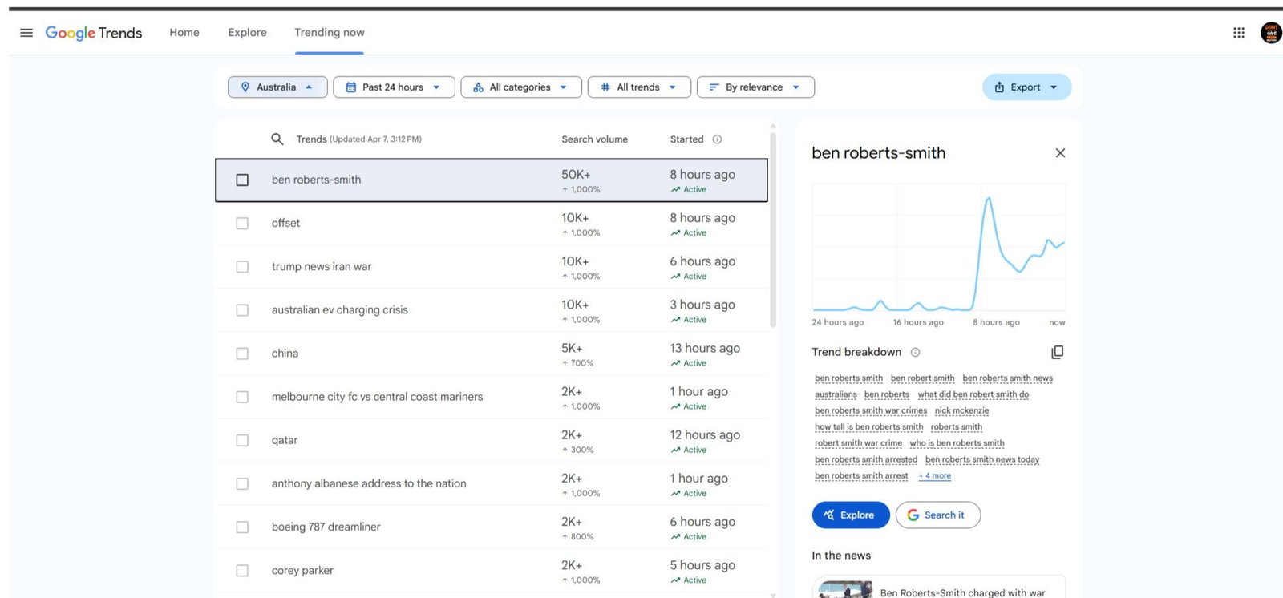This screenshot has height=598, width=1283.
Task: Open the boeing 787 dreamliner trend
Action: 492,527
